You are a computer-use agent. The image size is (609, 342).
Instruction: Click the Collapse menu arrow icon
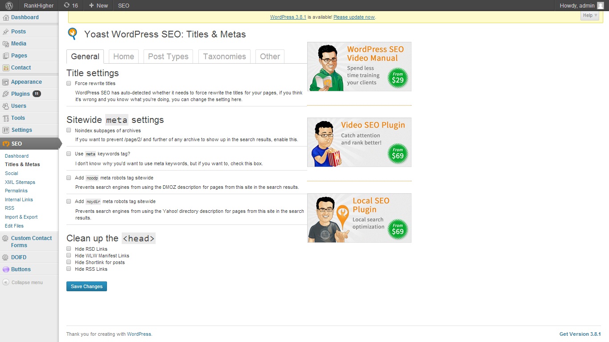(x=6, y=282)
